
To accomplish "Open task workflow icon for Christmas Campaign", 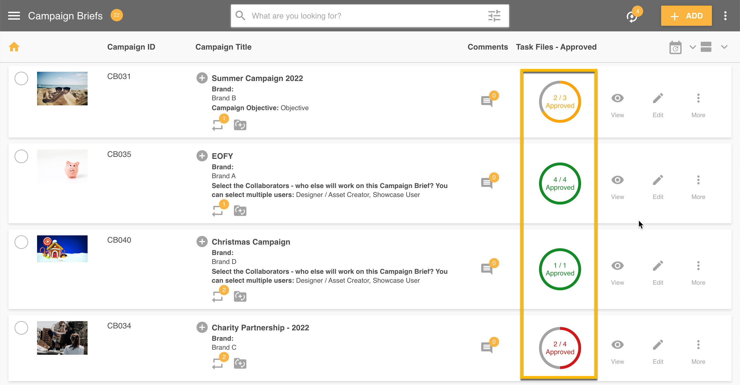I will click(218, 296).
